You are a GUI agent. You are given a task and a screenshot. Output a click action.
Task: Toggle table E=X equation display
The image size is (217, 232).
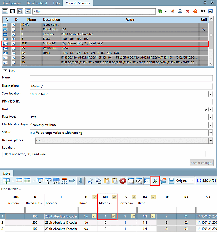point(139,181)
